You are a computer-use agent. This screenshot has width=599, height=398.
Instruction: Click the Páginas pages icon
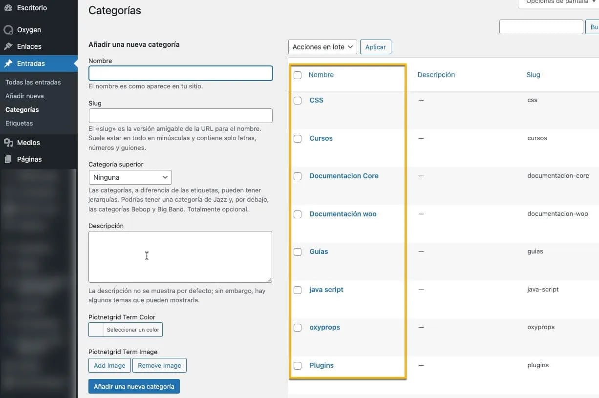[8, 159]
